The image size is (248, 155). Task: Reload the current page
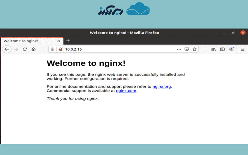click(x=25, y=49)
